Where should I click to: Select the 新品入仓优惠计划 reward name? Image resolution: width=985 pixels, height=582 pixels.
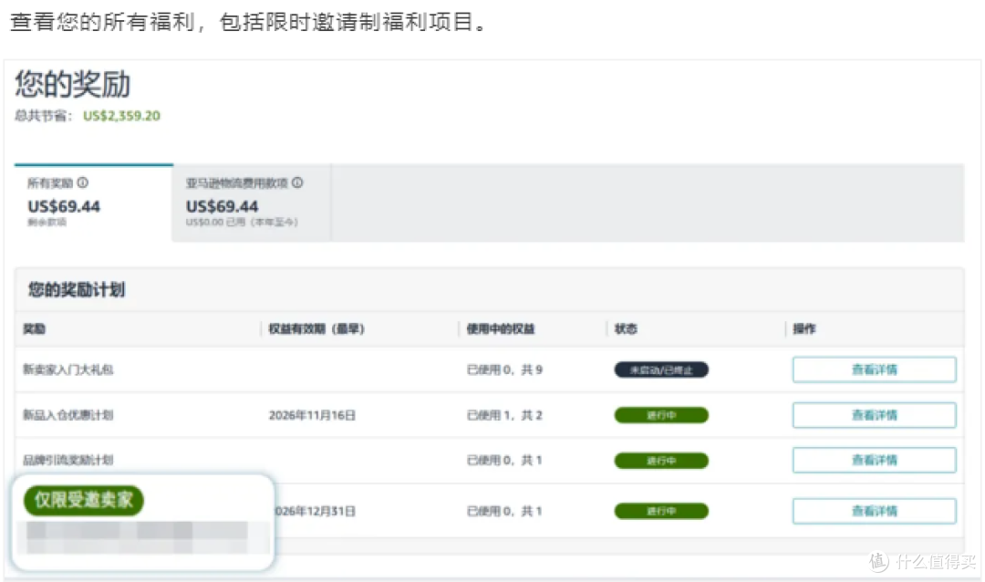click(x=67, y=415)
